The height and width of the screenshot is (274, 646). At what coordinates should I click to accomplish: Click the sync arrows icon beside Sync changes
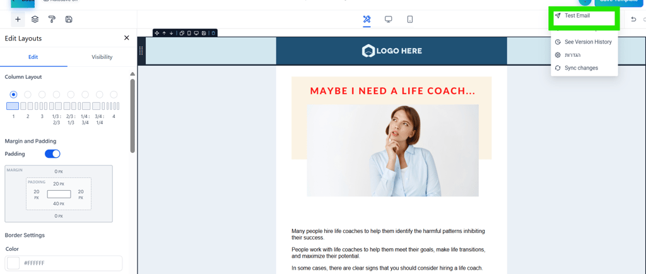pyautogui.click(x=558, y=68)
